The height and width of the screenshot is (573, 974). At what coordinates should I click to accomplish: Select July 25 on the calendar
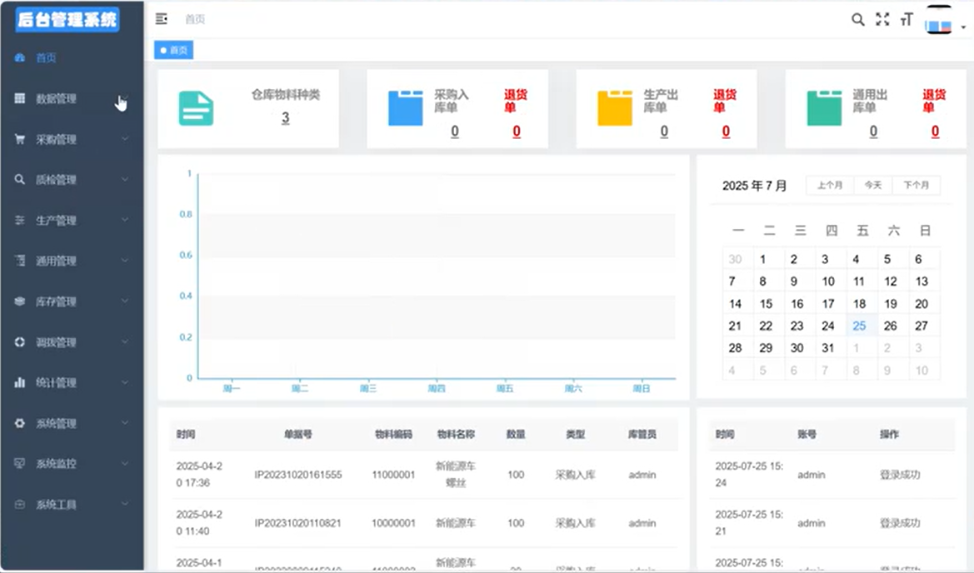click(860, 326)
